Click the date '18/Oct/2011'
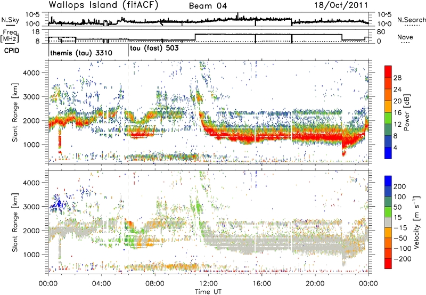This screenshot has width=426, height=295. [x=341, y=5]
